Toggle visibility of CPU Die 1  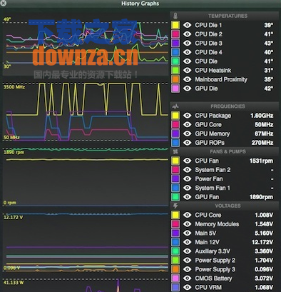pyautogui.click(x=188, y=25)
